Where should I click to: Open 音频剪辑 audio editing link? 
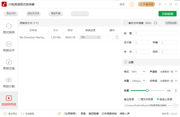click(x=94, y=114)
